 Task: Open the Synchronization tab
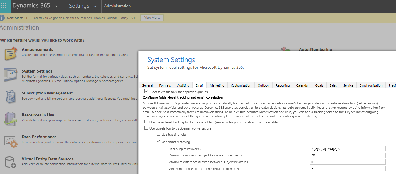click(371, 85)
